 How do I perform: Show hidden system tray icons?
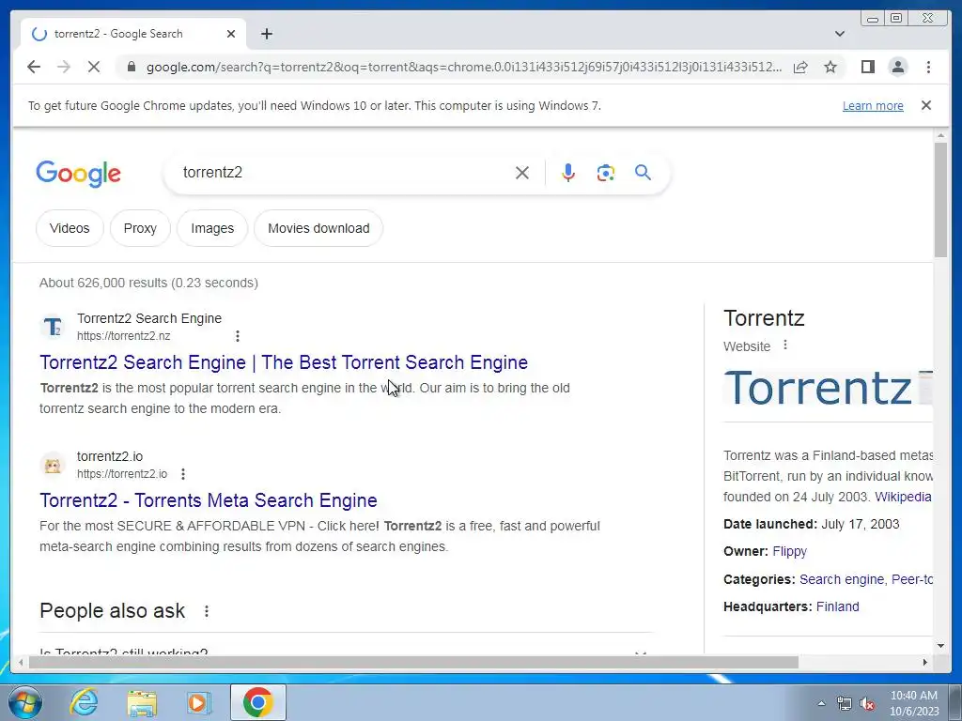[x=821, y=703]
